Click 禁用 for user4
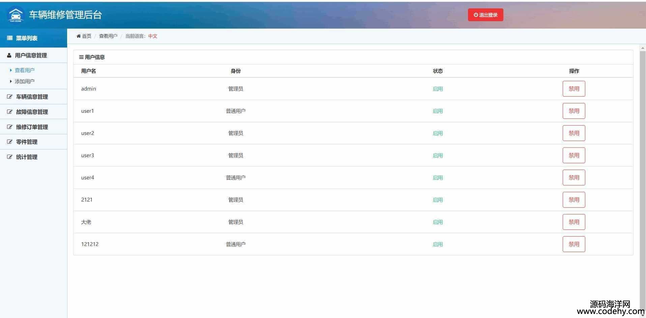 [x=574, y=178]
